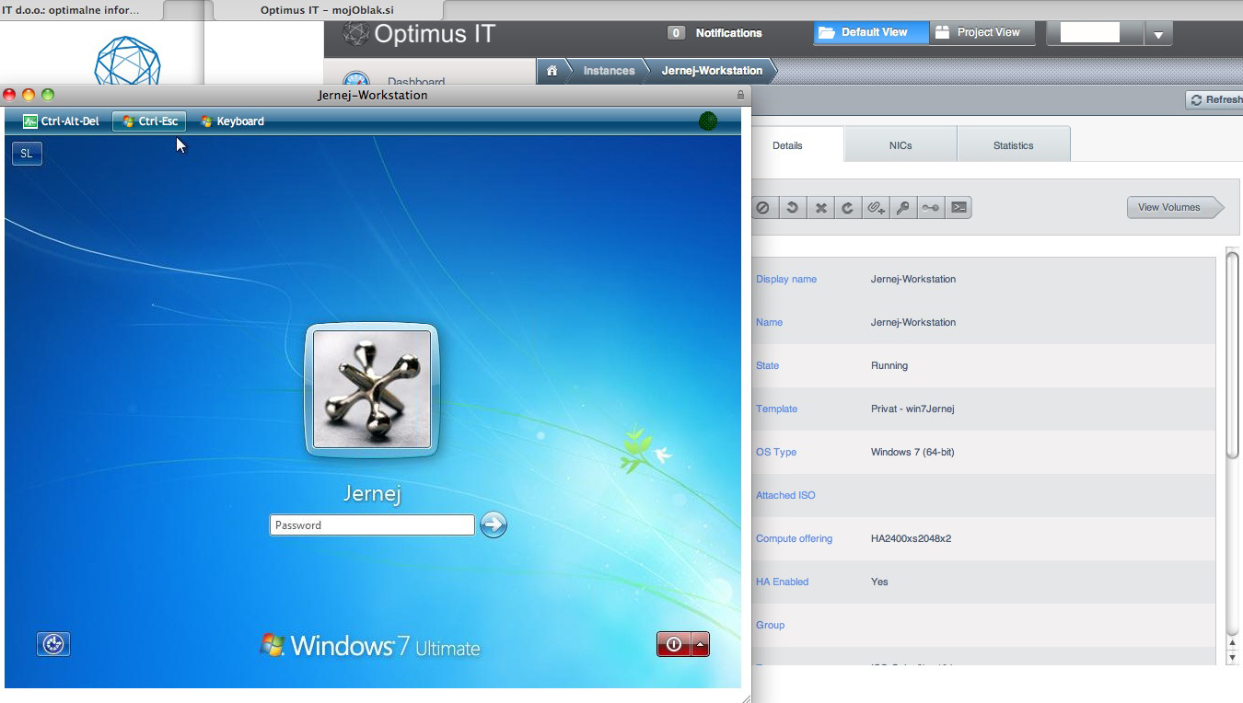
Task: Click the View Volumes button
Action: click(1170, 207)
